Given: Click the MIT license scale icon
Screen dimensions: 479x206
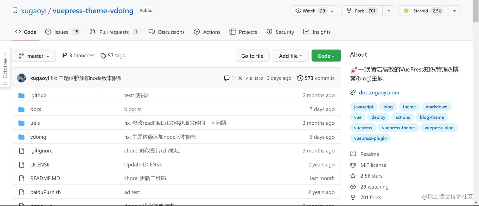Looking at the screenshot, I should point(353,165).
